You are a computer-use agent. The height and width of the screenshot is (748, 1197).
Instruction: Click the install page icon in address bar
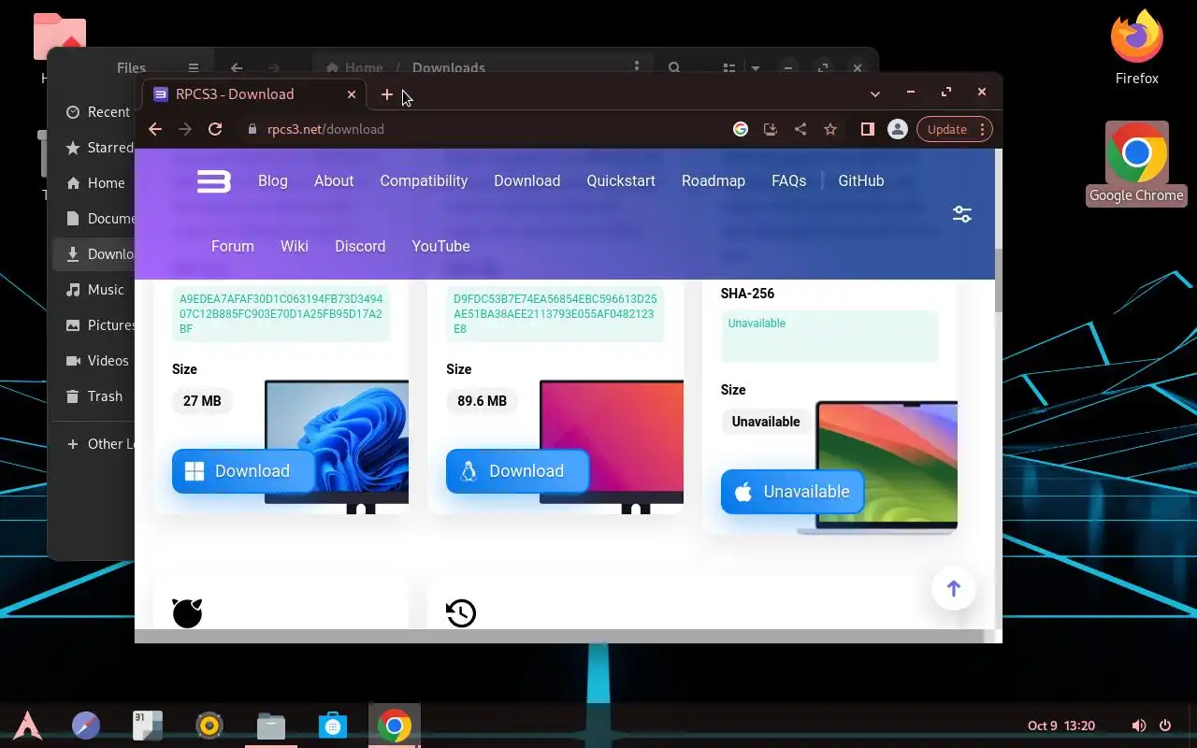[x=771, y=129]
